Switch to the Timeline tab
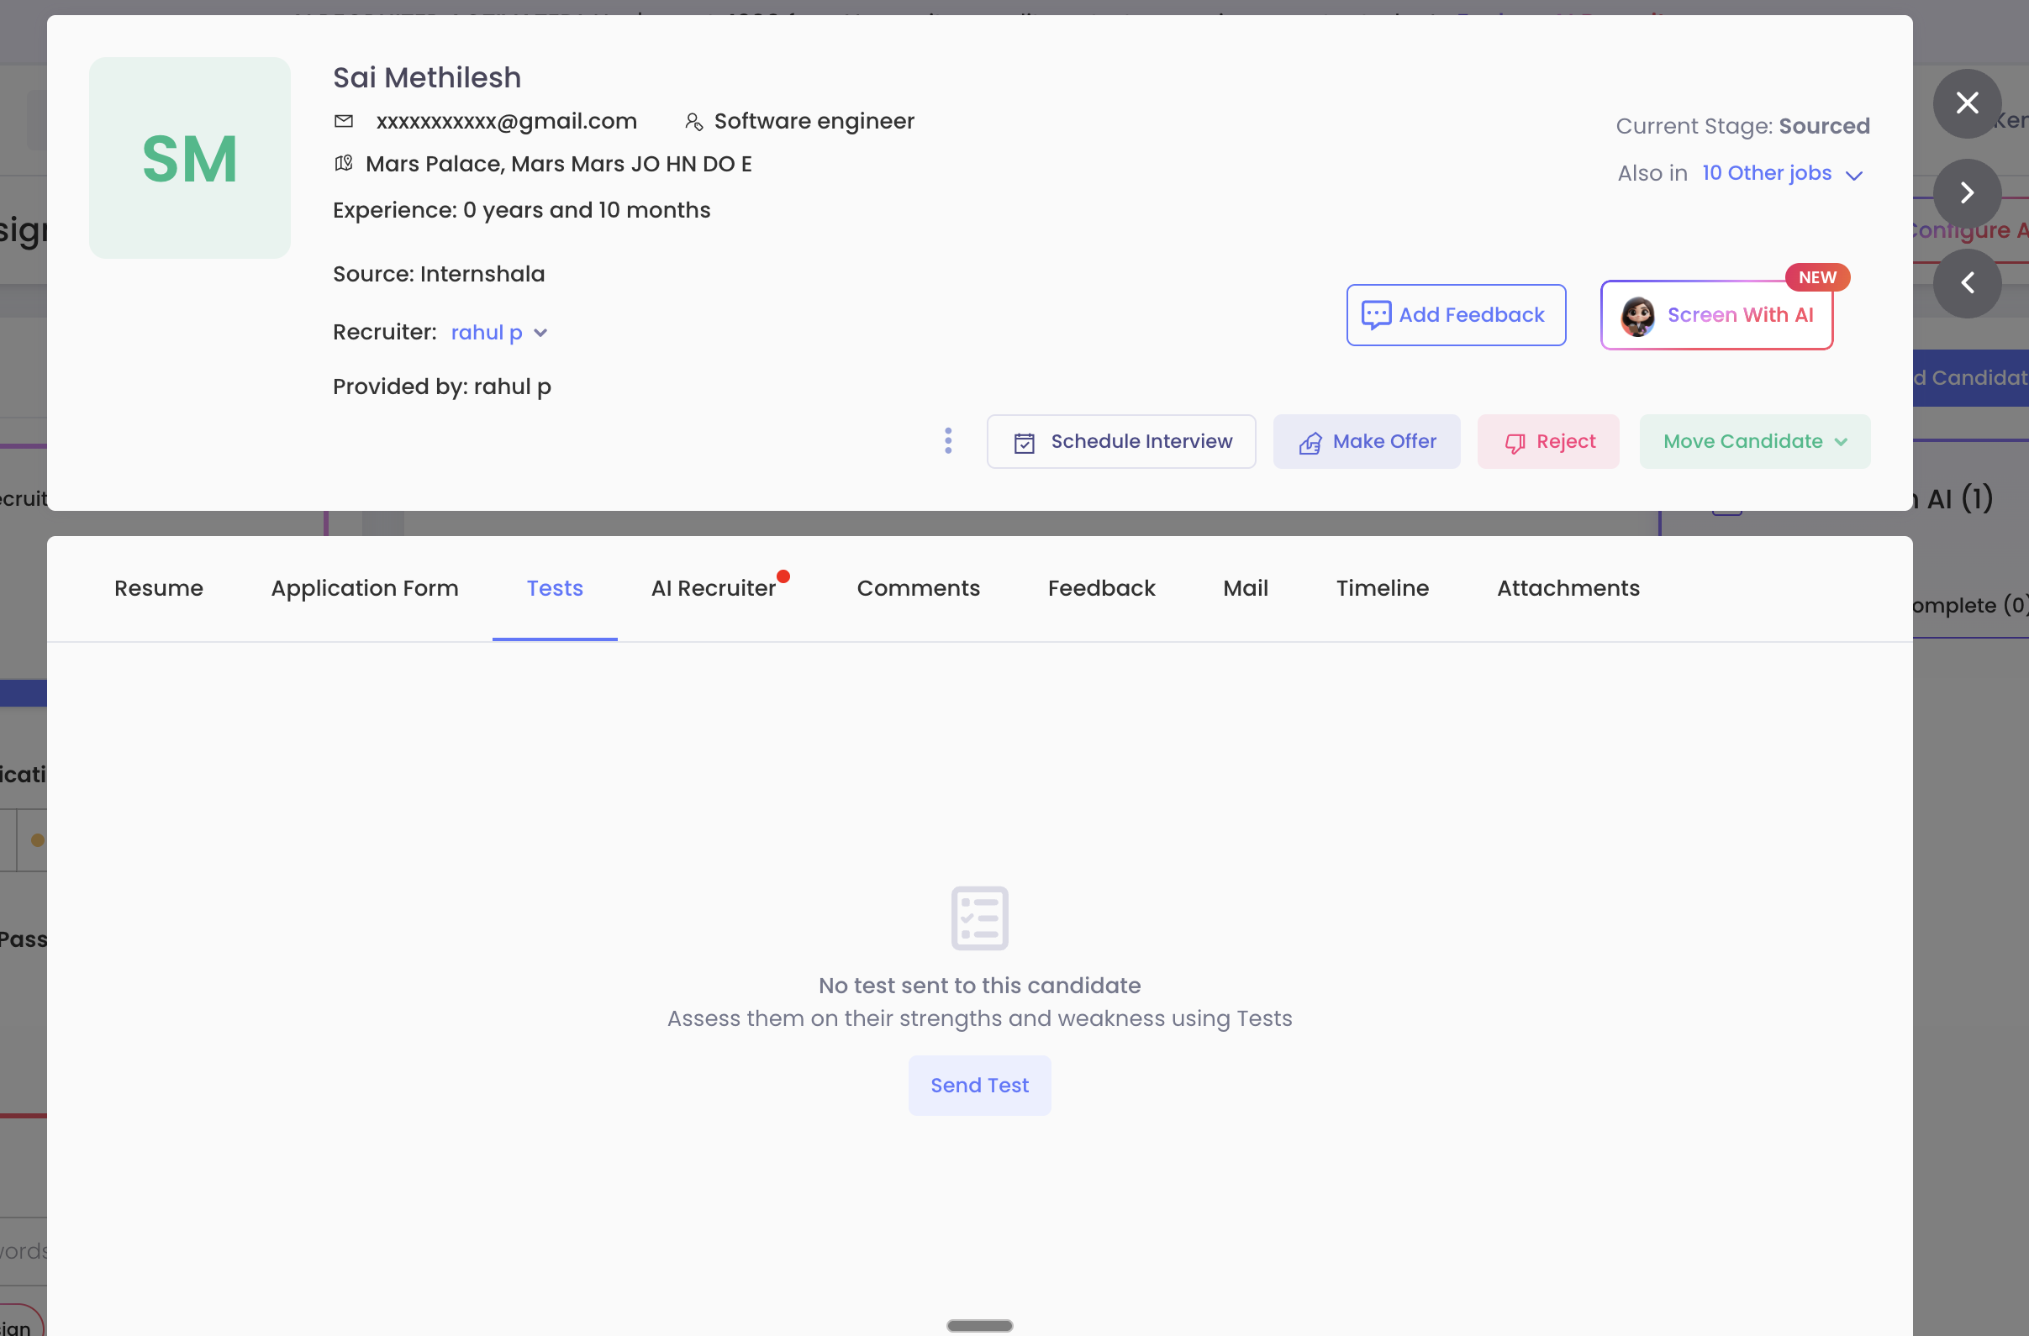Screen dimensions: 2029x1336 [1382, 589]
